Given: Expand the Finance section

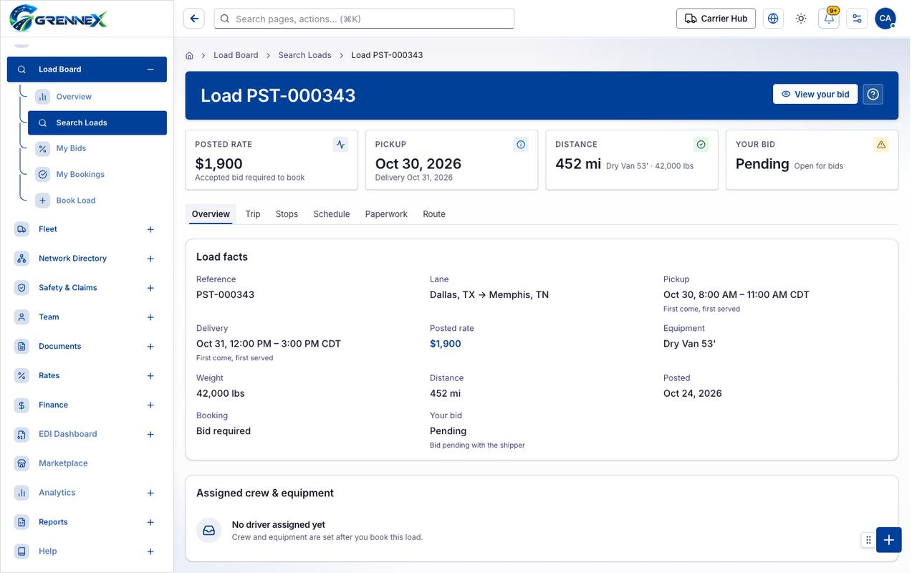Looking at the screenshot, I should click(x=150, y=405).
